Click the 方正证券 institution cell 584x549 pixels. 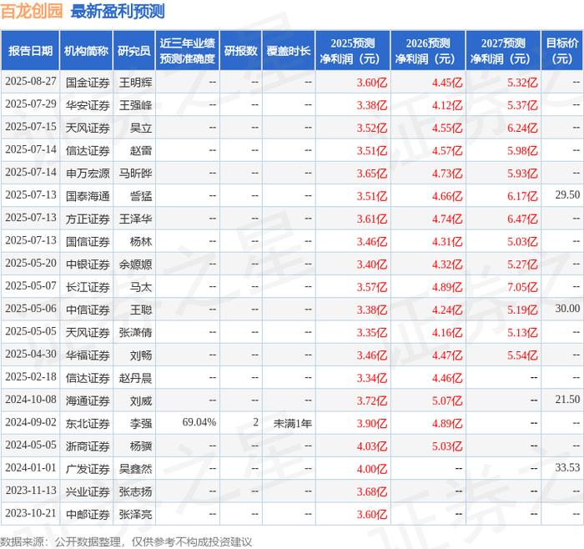pyautogui.click(x=88, y=219)
